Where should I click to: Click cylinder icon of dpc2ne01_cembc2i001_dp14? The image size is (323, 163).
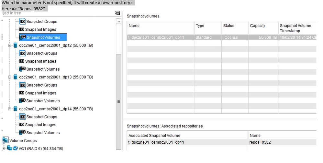16,109
